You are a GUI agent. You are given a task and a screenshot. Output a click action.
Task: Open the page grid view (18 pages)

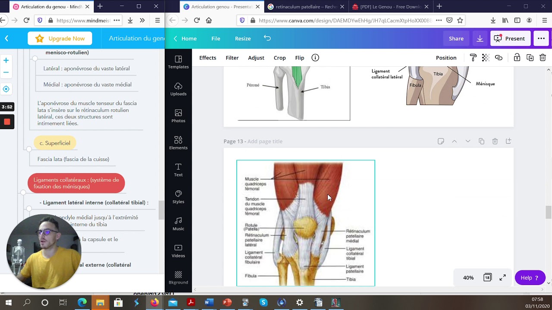(x=487, y=278)
